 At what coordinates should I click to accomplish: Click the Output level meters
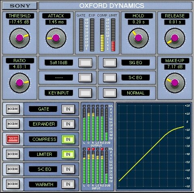pos(95,123)
